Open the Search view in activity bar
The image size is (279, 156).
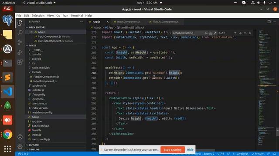coord(20,32)
